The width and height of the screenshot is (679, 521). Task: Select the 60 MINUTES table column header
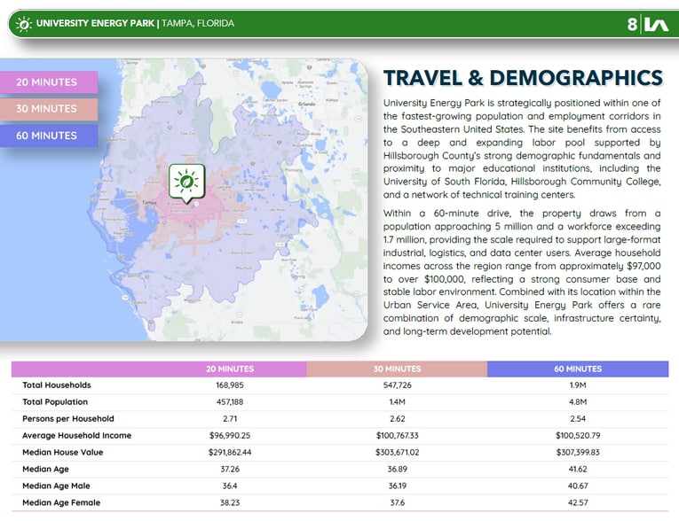578,369
